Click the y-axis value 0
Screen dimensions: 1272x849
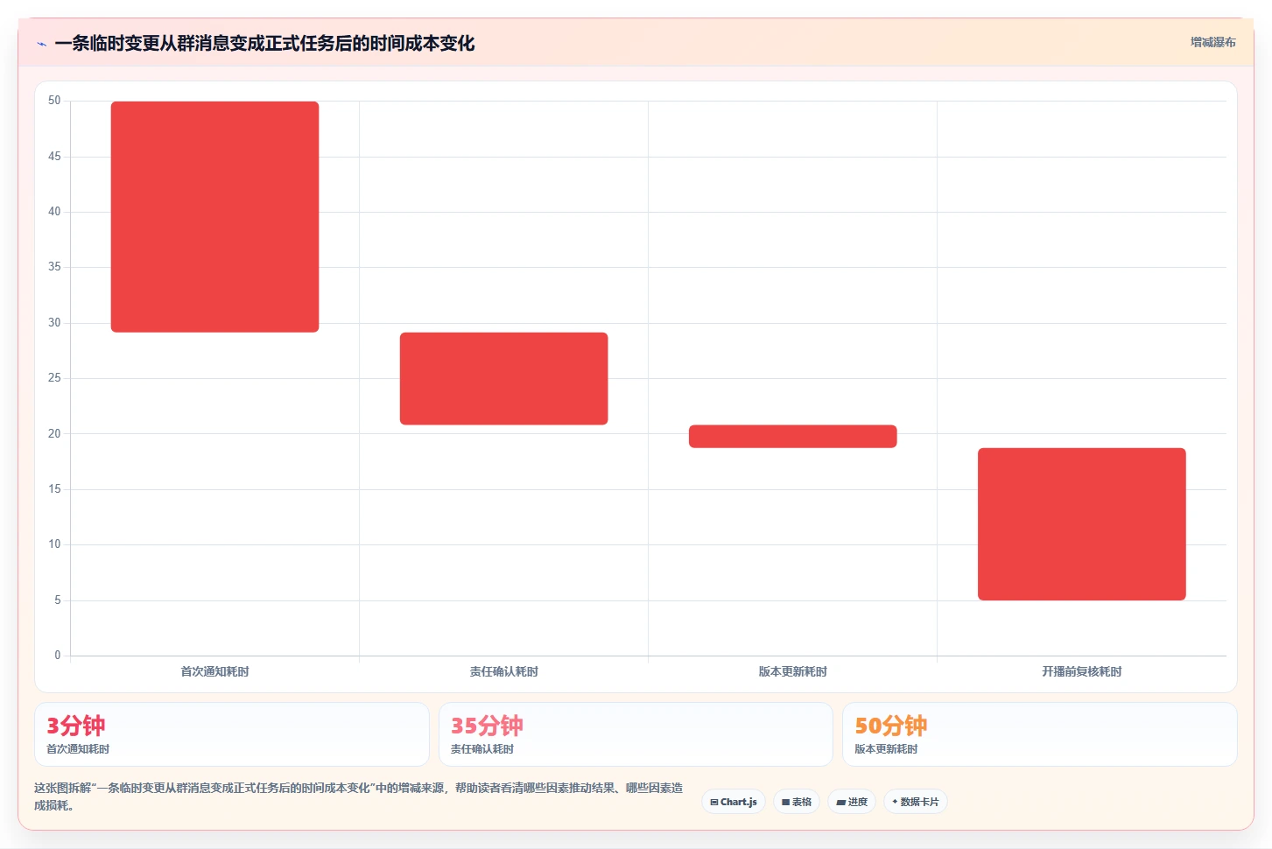[x=58, y=656]
